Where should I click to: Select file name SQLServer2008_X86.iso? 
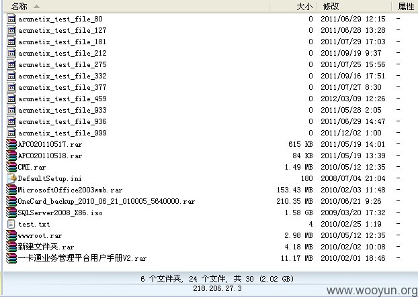60,213
